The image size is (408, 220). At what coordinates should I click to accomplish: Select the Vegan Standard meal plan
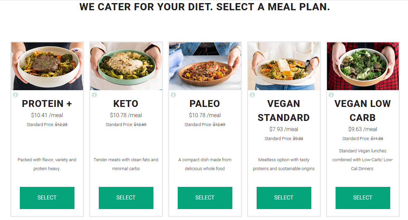284,197
